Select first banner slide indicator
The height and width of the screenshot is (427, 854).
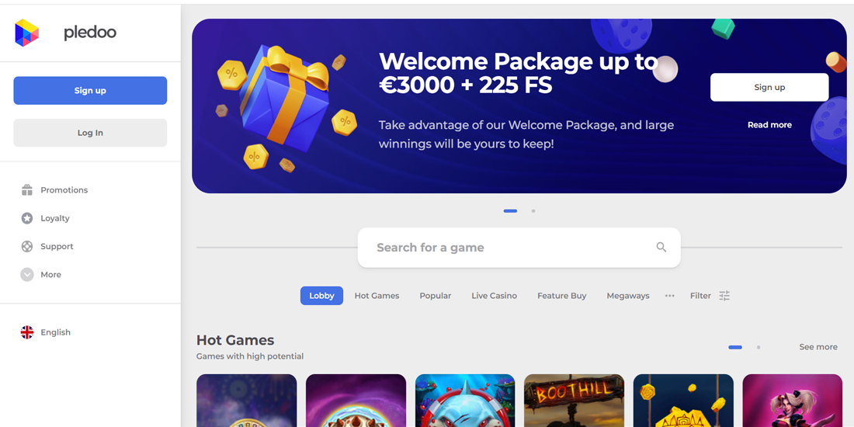tap(510, 210)
